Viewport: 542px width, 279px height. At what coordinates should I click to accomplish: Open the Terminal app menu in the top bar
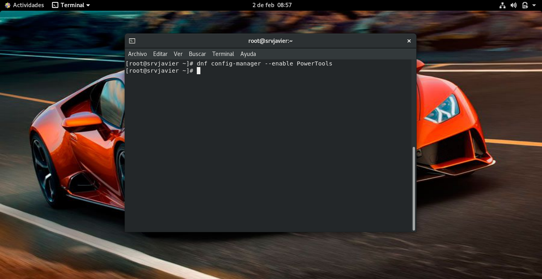pyautogui.click(x=71, y=5)
